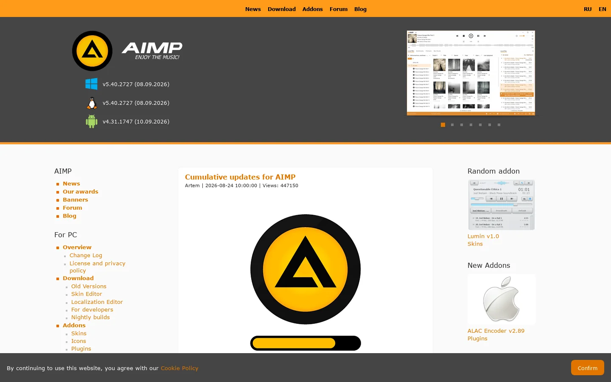
Task: Open Icons under Addons in sidebar
Action: 78,341
